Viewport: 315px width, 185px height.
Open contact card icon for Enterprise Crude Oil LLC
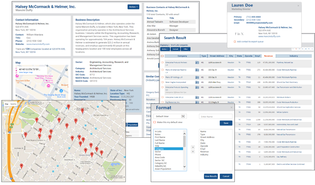point(197,97)
